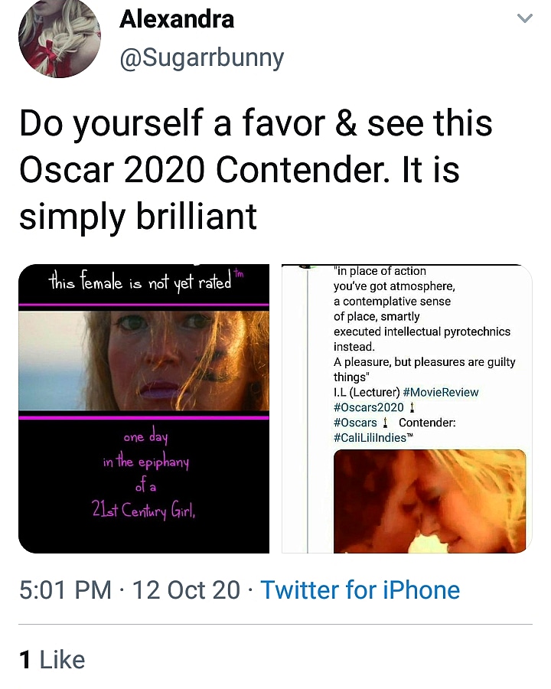Click the embracing couple photo
The image size is (551, 689).
click(x=429, y=501)
